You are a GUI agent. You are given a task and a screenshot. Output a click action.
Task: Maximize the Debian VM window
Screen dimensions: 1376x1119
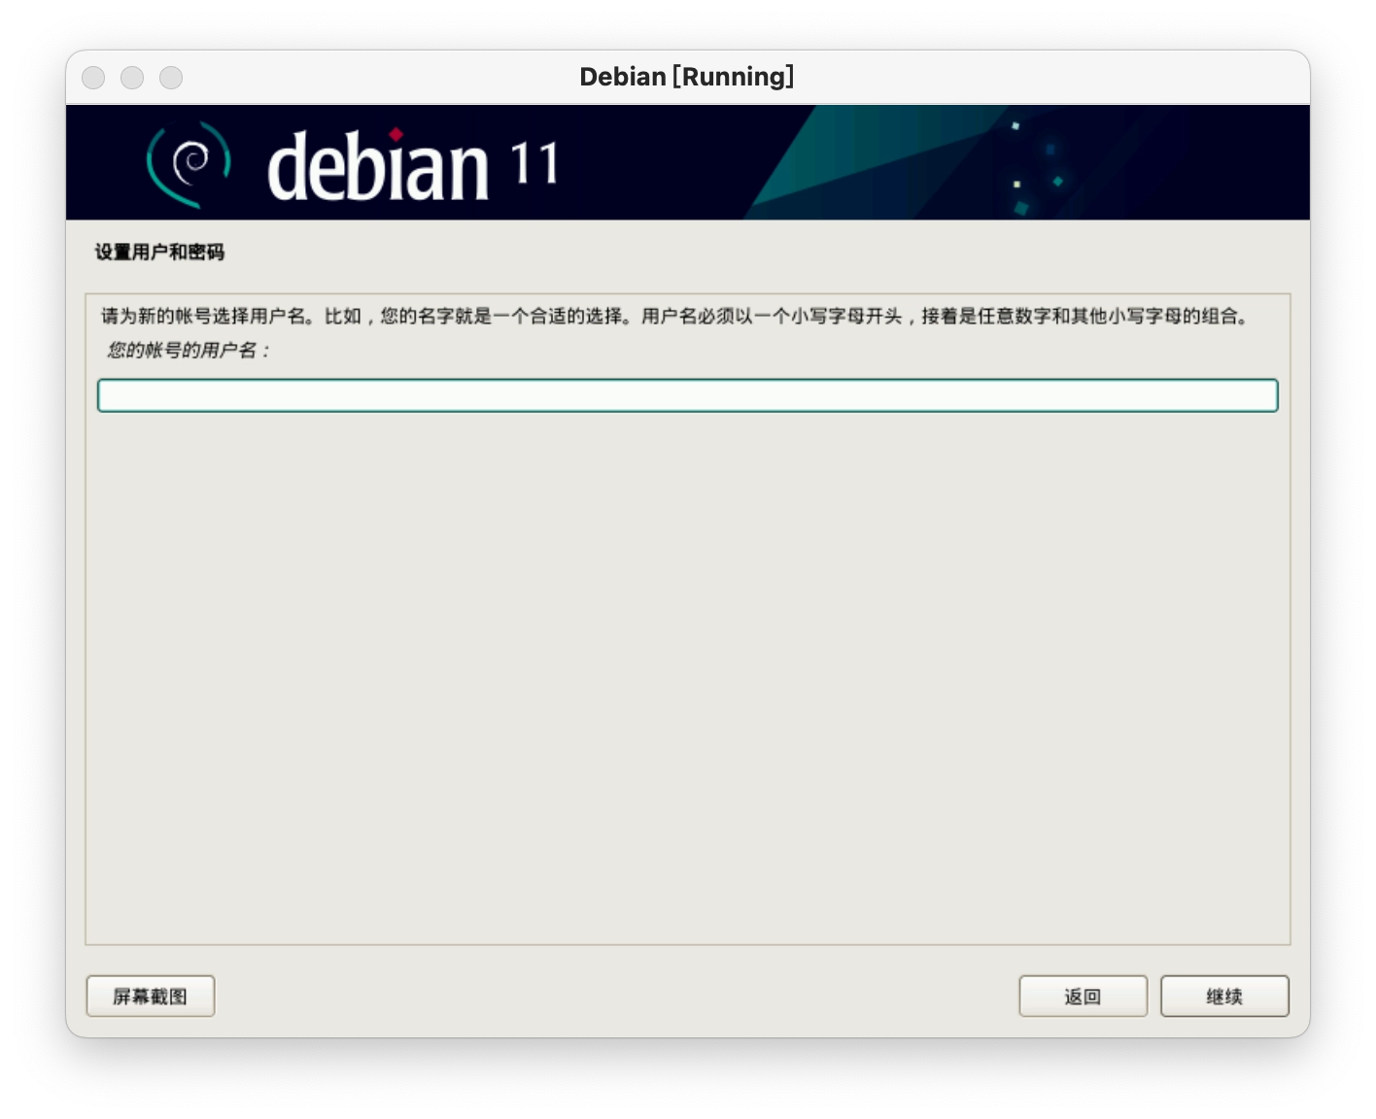click(x=171, y=78)
